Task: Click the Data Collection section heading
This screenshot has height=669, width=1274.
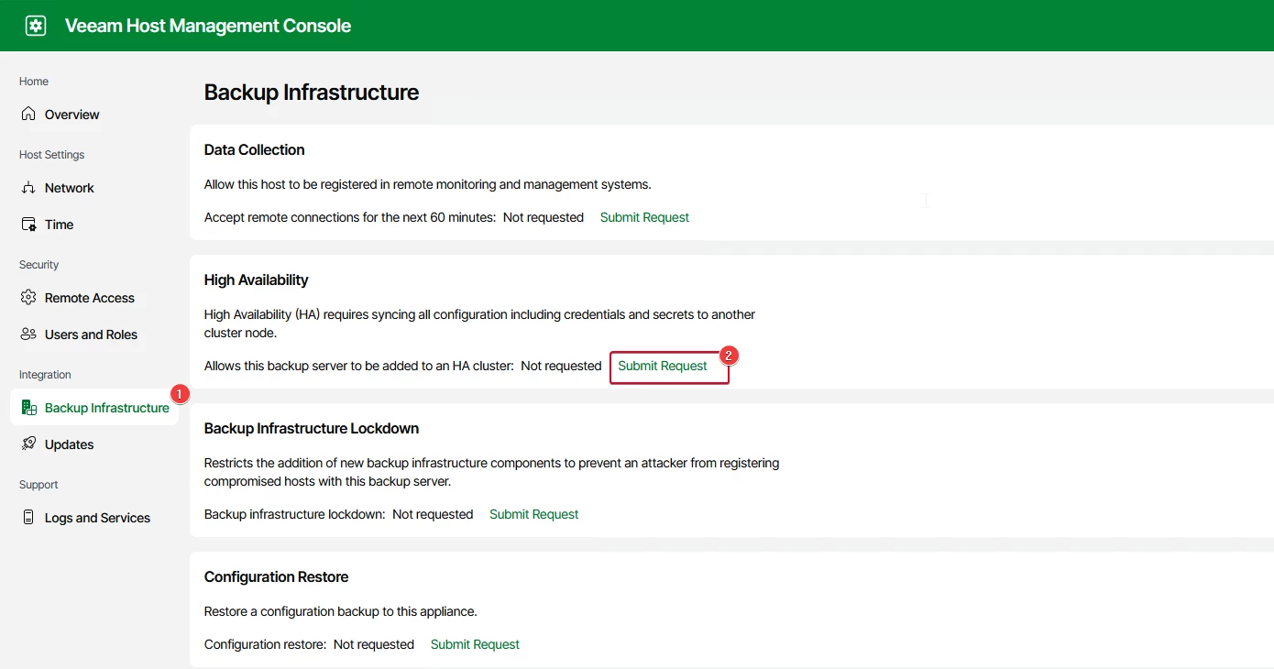Action: (255, 149)
